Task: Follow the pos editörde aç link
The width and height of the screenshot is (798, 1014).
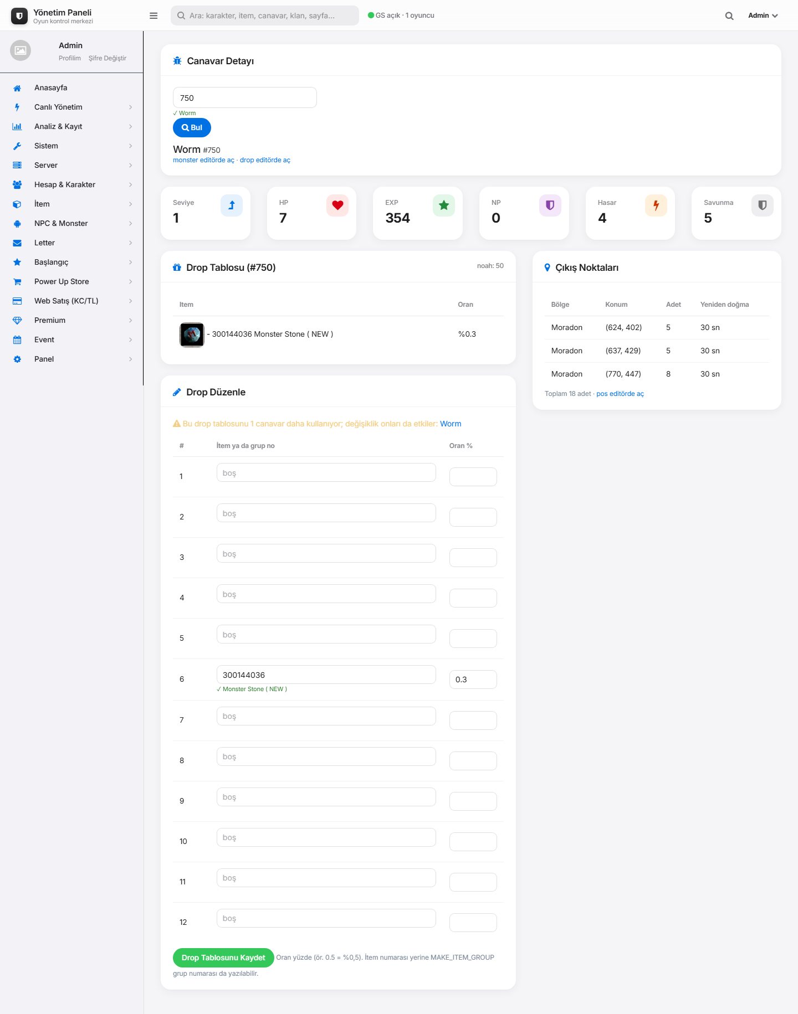Action: [620, 394]
